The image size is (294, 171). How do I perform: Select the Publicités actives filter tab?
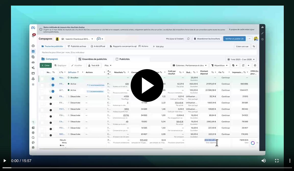pyautogui.click(x=77, y=46)
